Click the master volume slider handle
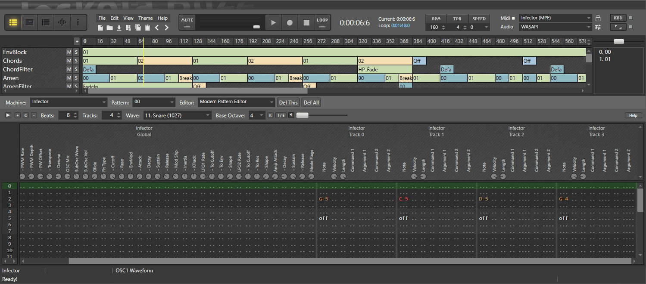 256,27
